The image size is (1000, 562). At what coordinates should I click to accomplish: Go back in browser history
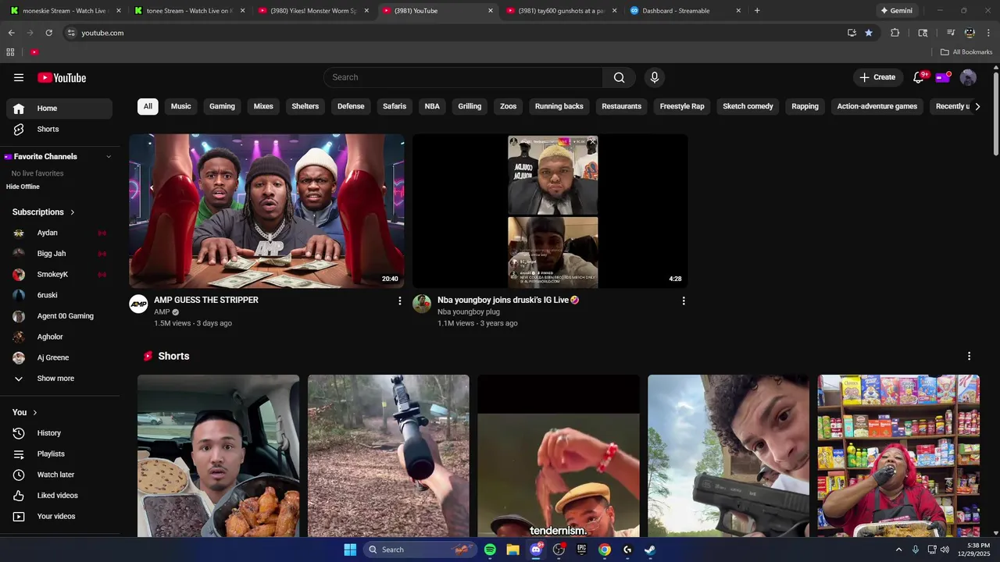pos(11,33)
